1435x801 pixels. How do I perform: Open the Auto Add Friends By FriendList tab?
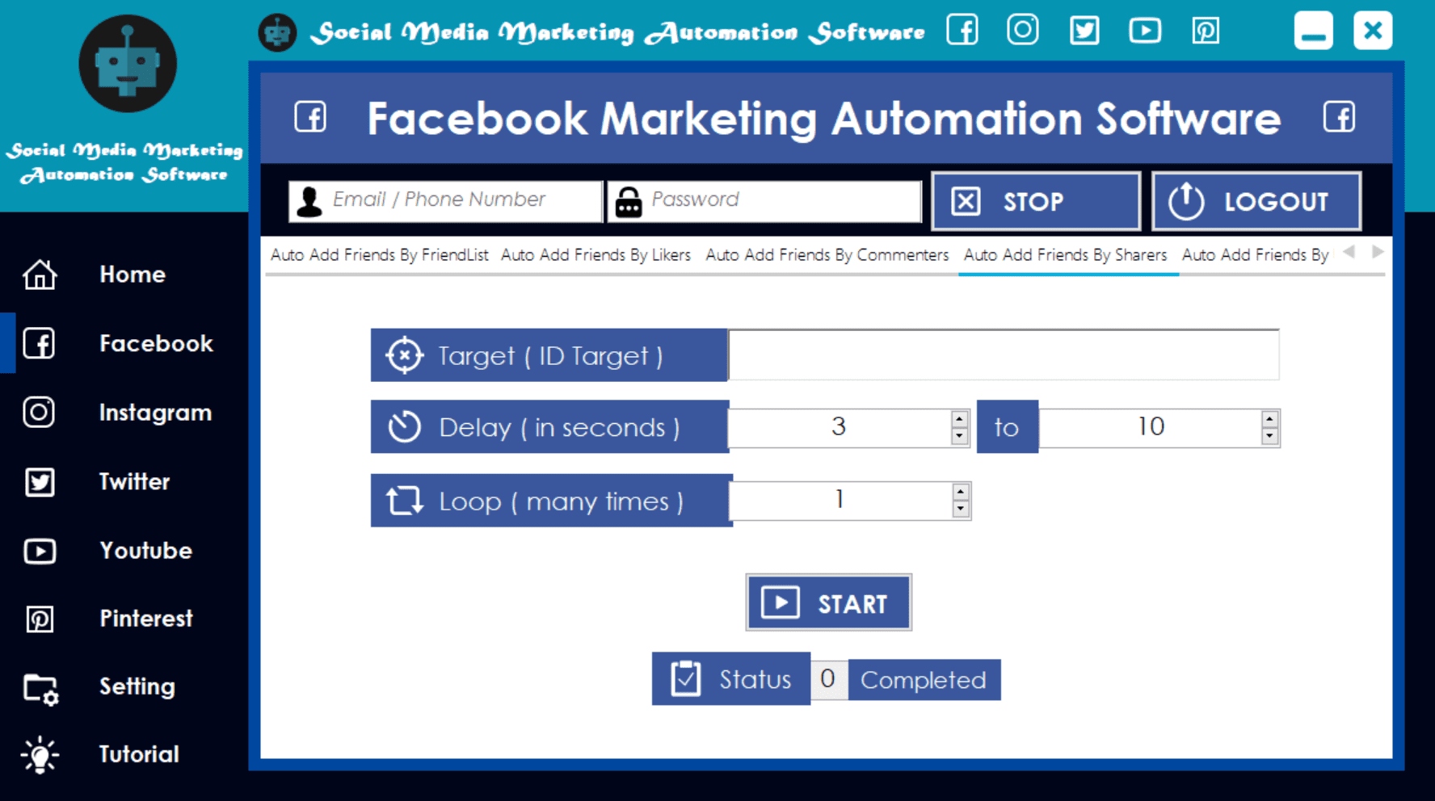(x=379, y=255)
